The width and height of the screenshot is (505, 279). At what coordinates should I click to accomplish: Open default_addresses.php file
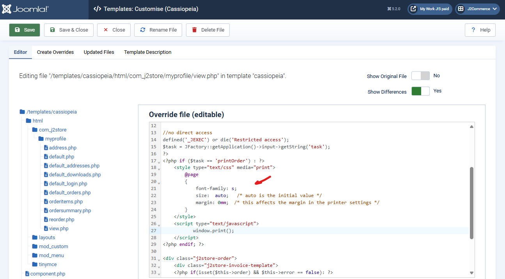[72, 166]
